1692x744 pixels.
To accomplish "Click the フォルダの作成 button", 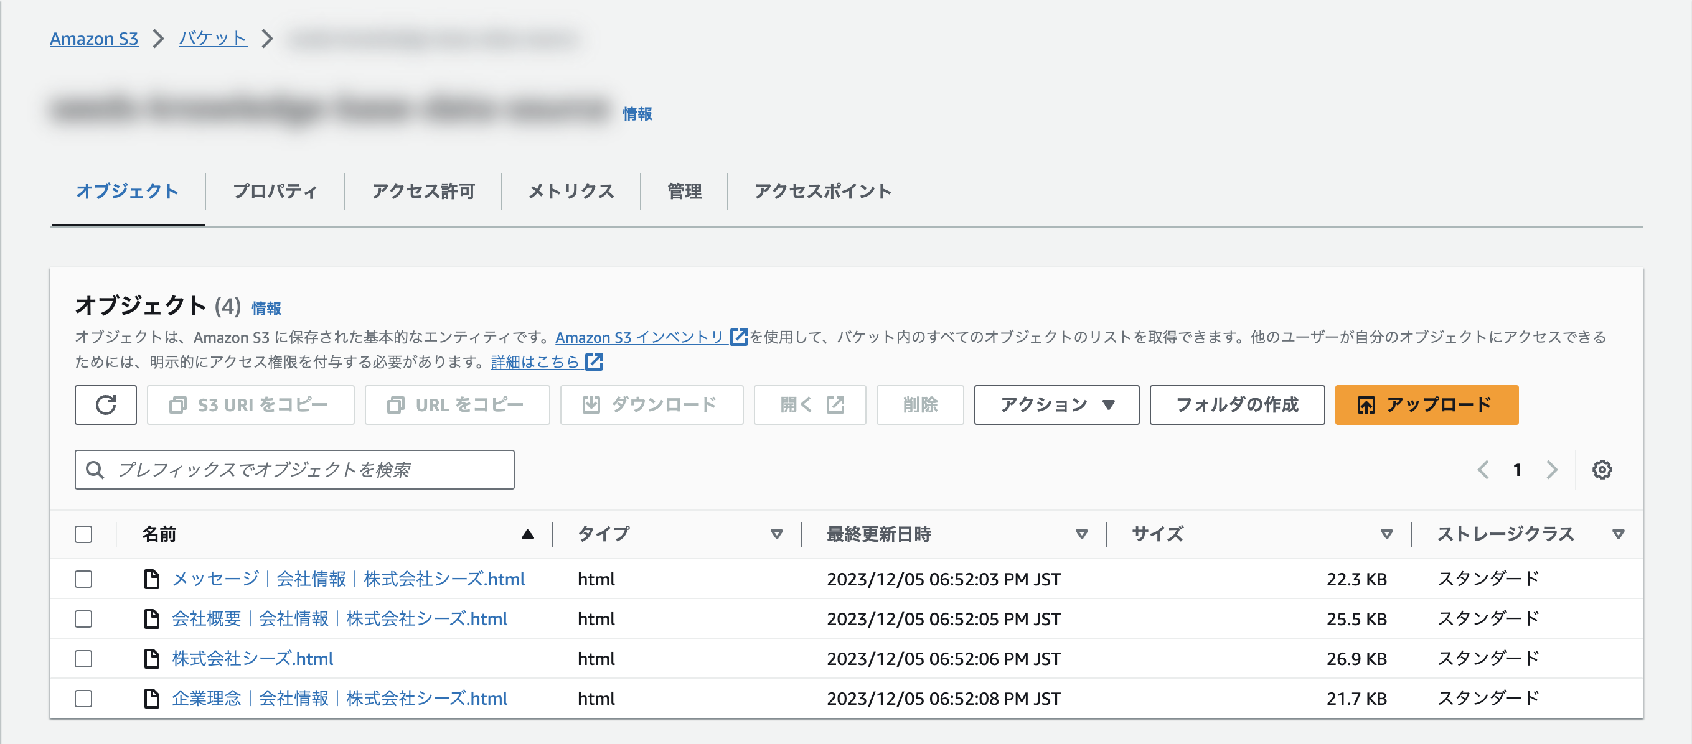I will click(x=1236, y=405).
